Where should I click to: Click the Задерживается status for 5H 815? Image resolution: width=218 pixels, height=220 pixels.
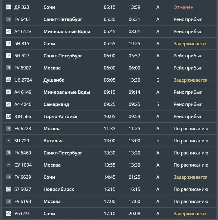[190, 44]
